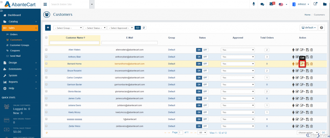This screenshot has width=330, height=138.
Task: Open the rows-per-page All dropdown
Action: tap(203, 133)
